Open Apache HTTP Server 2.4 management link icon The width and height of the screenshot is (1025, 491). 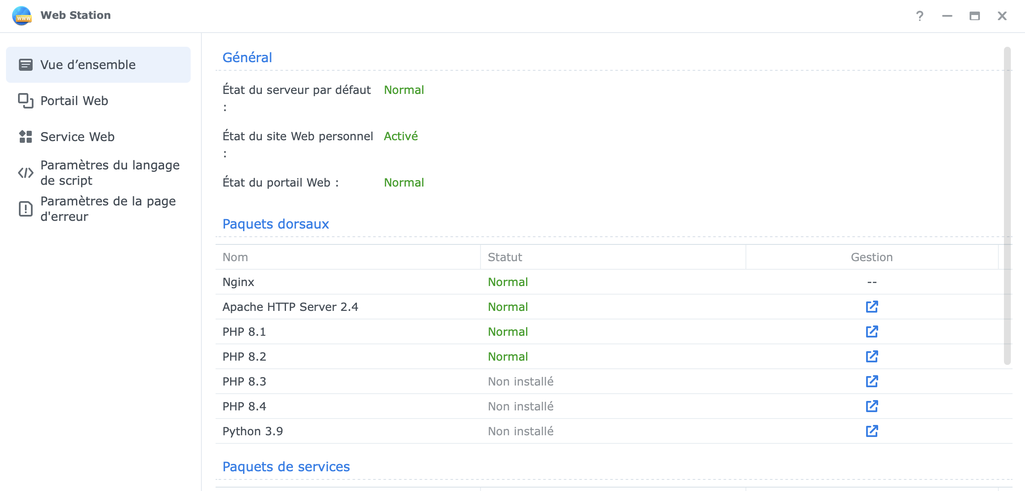(872, 307)
